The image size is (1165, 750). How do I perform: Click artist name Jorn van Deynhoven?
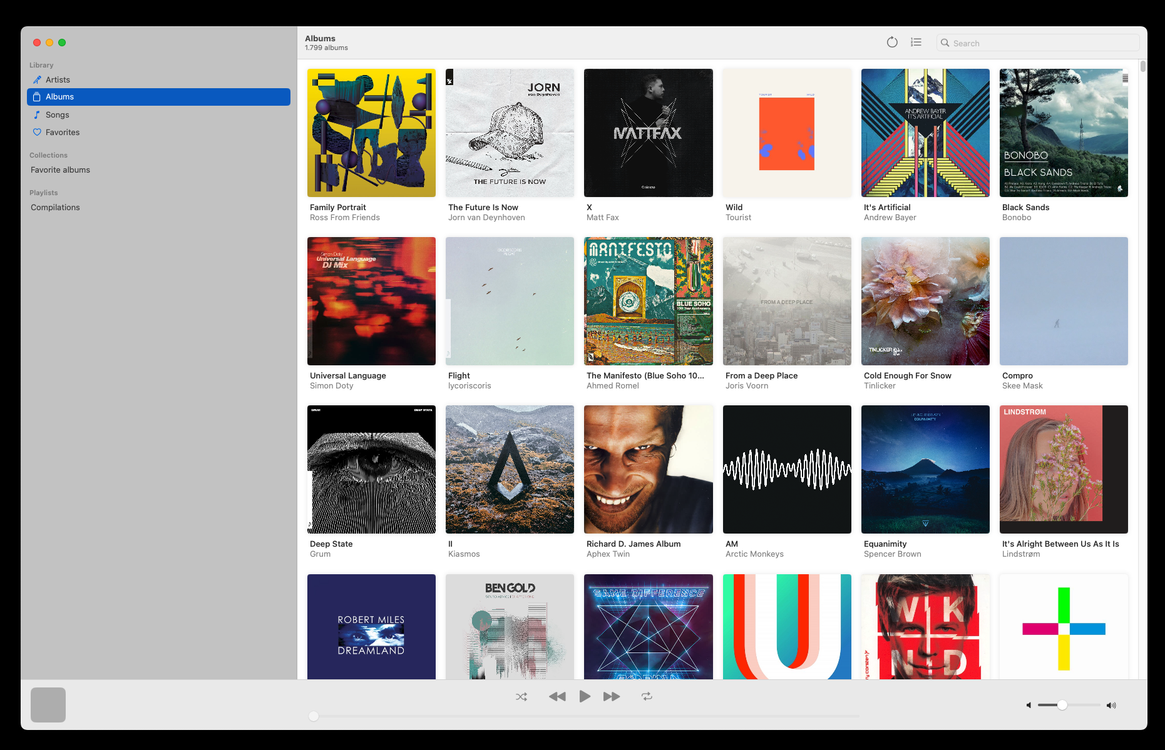click(x=486, y=218)
